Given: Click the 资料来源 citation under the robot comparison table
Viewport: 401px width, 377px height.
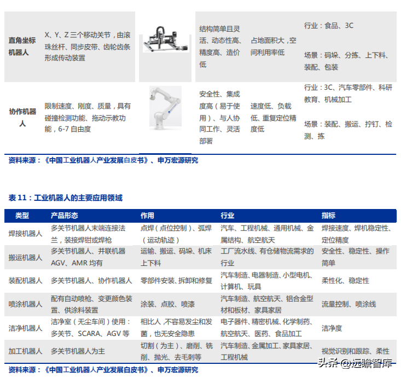Looking at the screenshot, I should coord(103,160).
